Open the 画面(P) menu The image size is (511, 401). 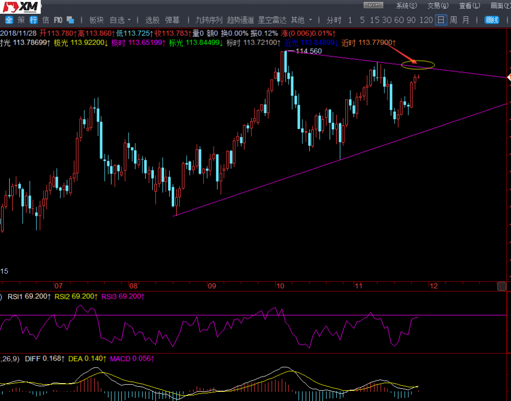501,6
